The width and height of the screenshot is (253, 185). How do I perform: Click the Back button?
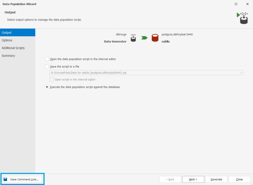coord(170,179)
